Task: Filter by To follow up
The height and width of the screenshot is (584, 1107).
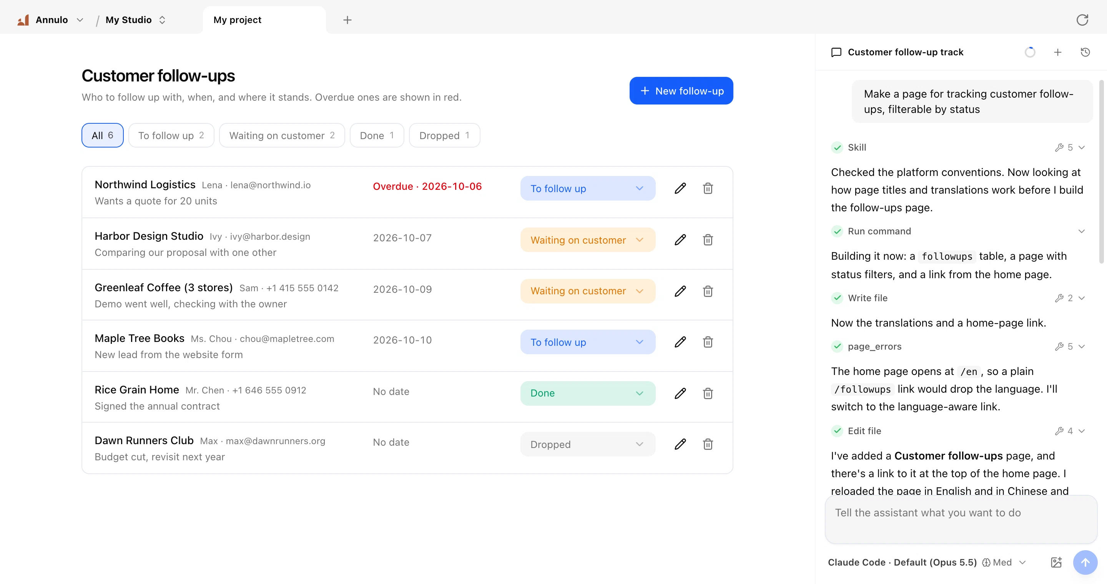Action: (x=171, y=135)
